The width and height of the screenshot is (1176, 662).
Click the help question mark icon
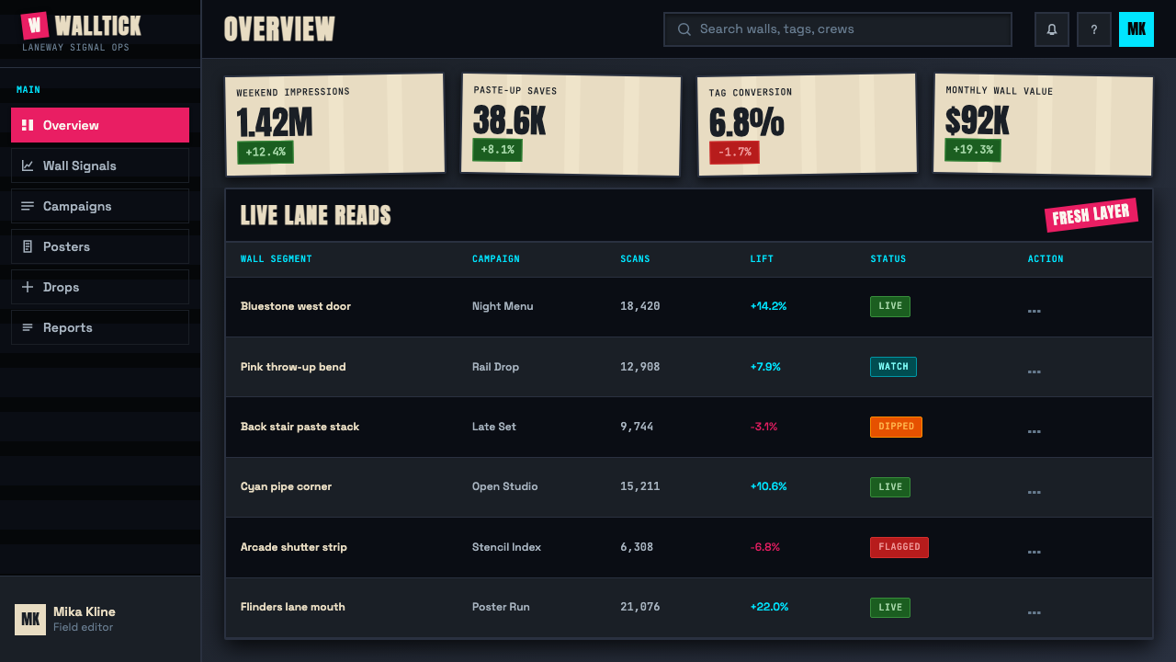(1094, 29)
